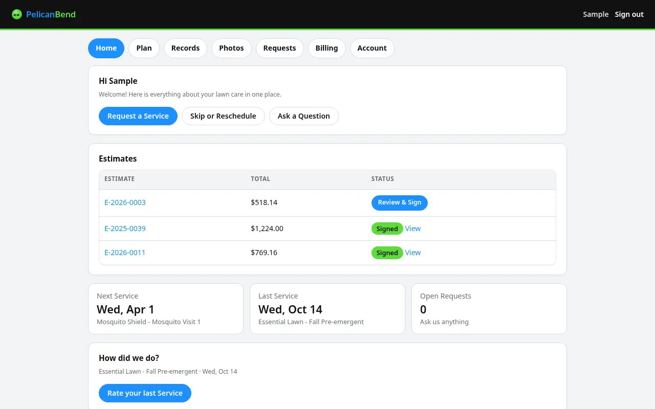This screenshot has height=409, width=655.
Task: Open the Last Service card dated Wed, Oct 14
Action: point(327,309)
